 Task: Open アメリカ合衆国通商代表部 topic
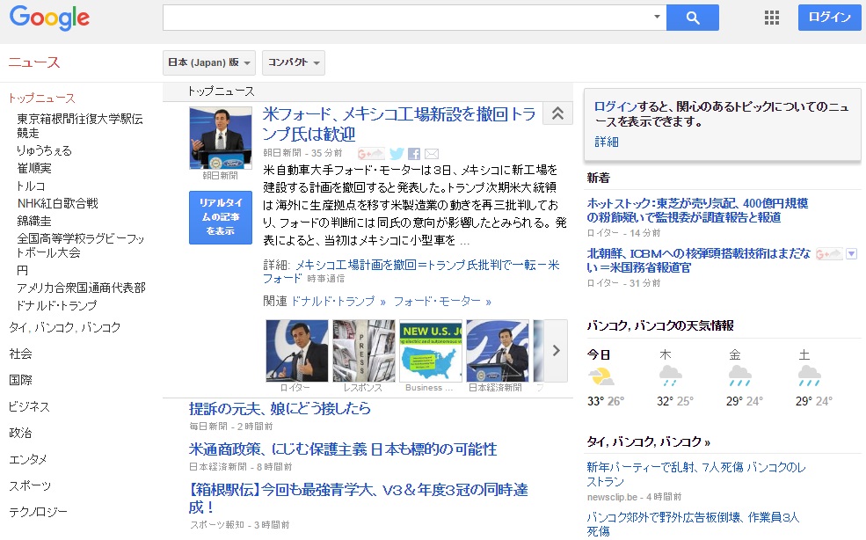(81, 288)
